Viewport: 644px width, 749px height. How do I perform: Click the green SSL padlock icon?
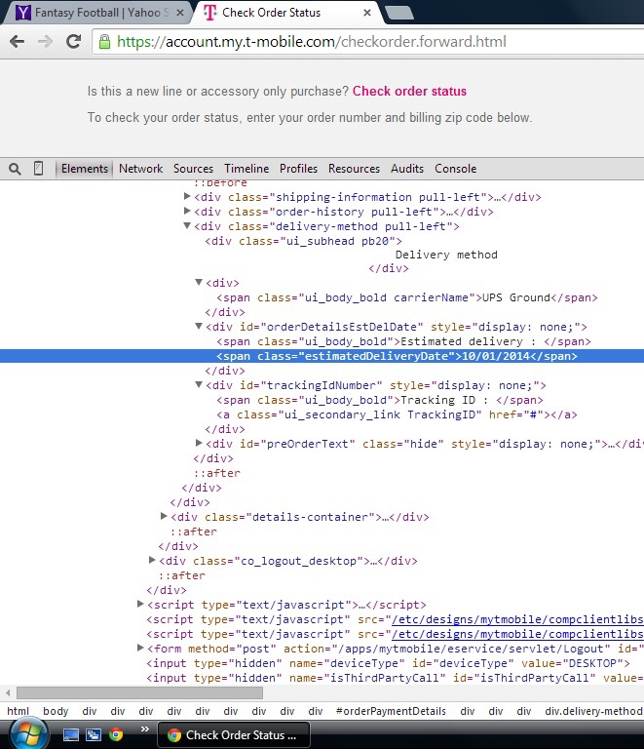104,42
